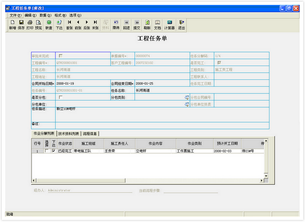Toggle the 下达 checkbox in row 1
This screenshot has width=305, height=222.
[54, 151]
